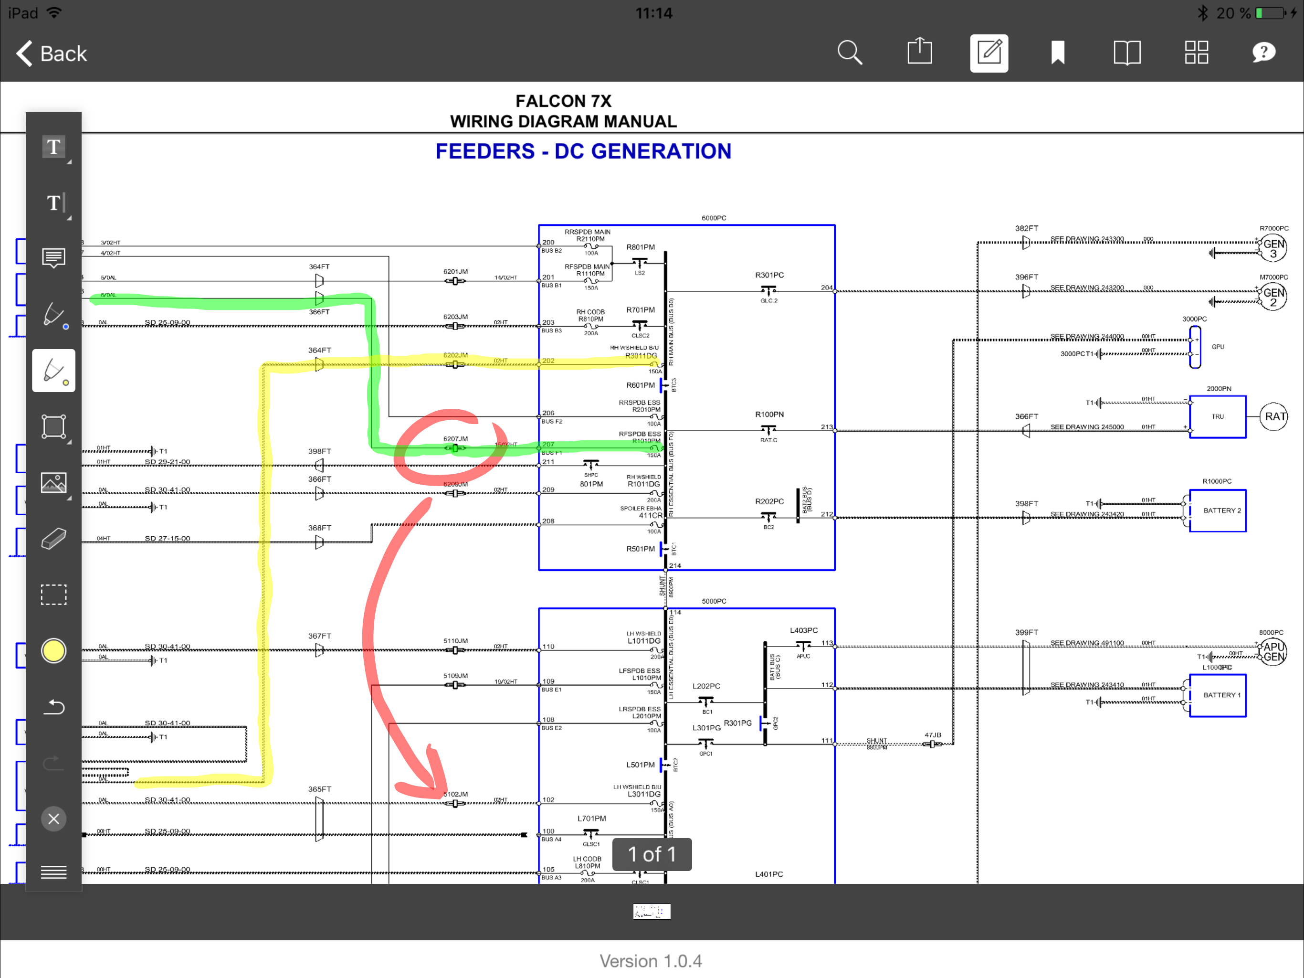1304x978 pixels.
Task: Close the annotation toolbar with X
Action: coord(53,819)
